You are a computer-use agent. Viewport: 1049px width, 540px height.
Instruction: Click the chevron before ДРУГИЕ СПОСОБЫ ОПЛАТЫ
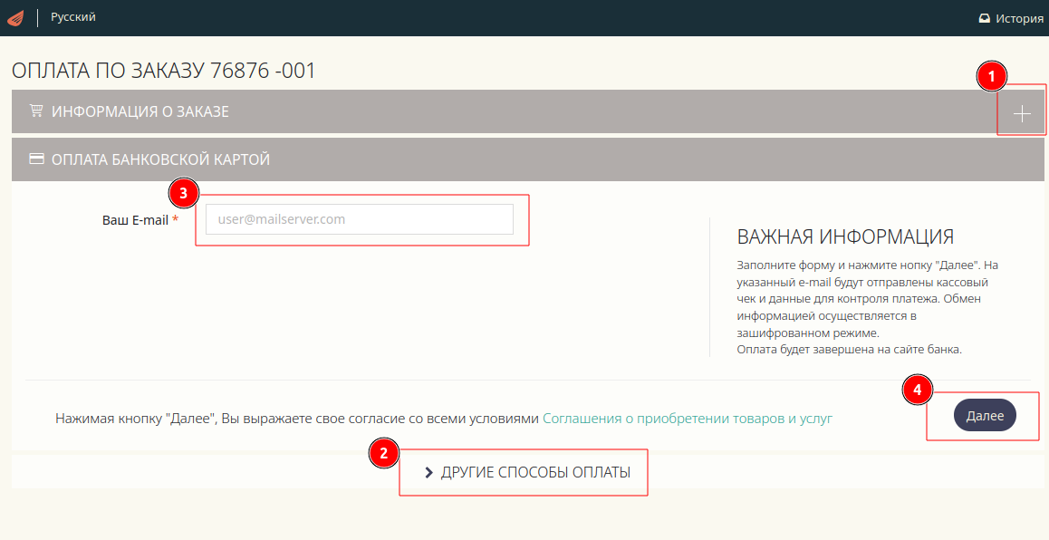(428, 473)
